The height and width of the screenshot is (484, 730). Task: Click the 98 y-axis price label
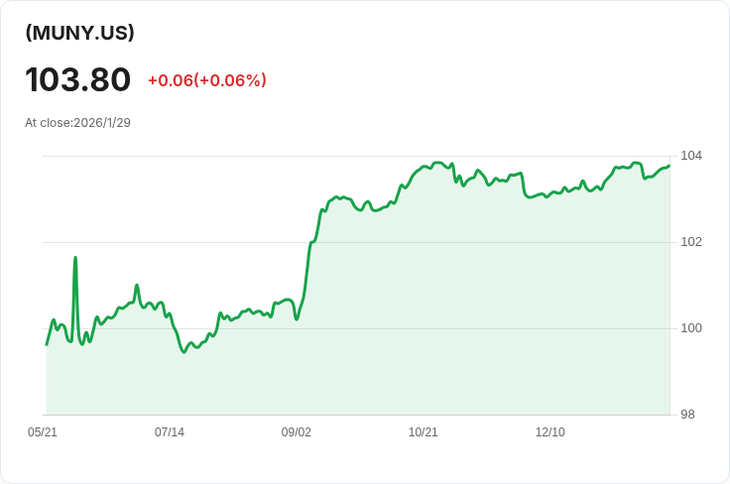tap(687, 415)
